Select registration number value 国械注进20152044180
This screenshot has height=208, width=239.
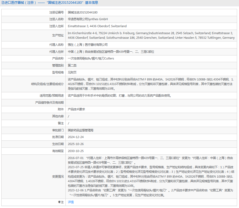click(83, 12)
